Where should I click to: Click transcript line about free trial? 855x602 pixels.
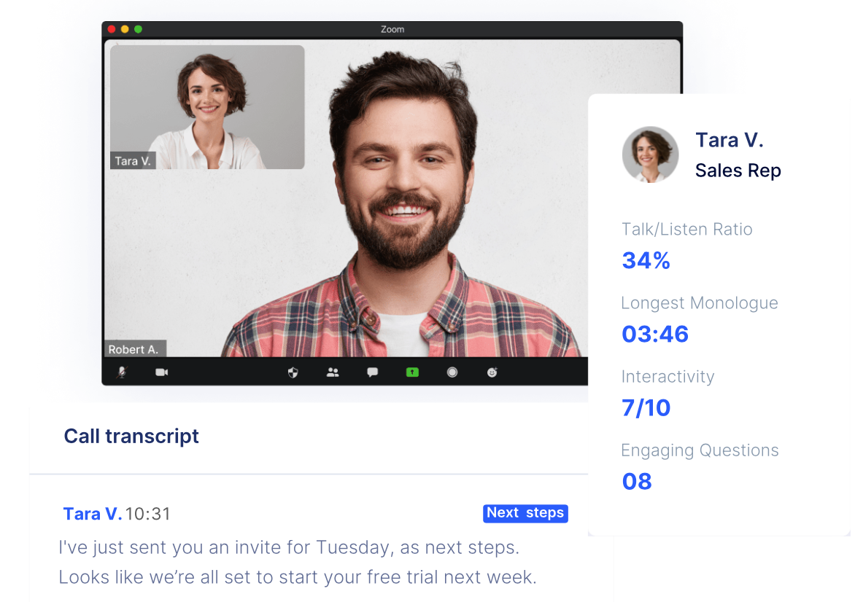coord(298,577)
